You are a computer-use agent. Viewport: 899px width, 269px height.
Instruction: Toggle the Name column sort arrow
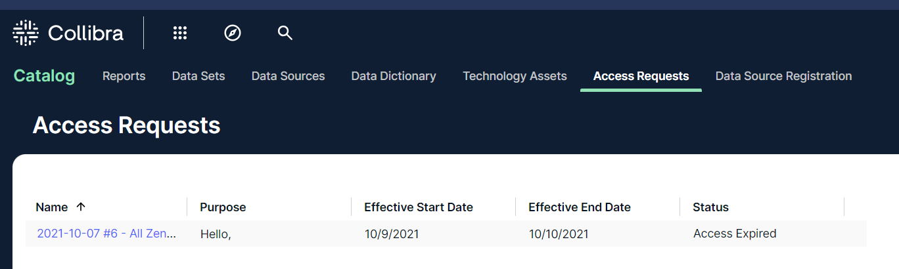point(81,207)
